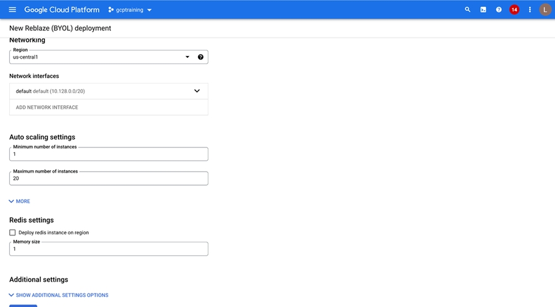View the 14 notifications badge
The height and width of the screenshot is (307, 555).
(x=514, y=10)
